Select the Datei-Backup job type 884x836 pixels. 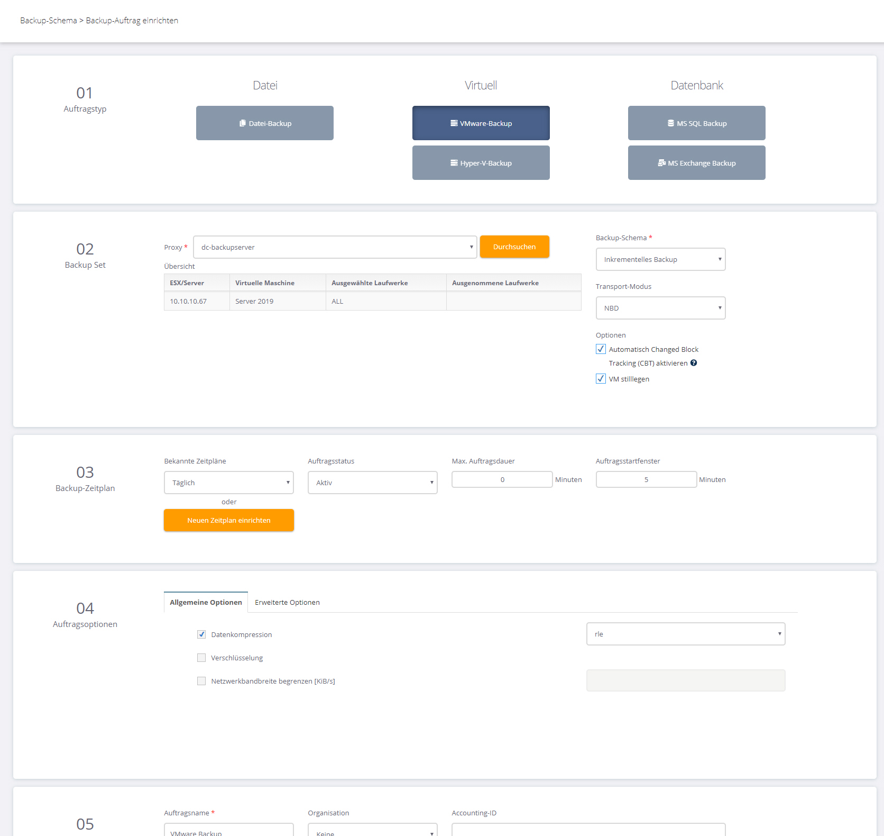(264, 123)
